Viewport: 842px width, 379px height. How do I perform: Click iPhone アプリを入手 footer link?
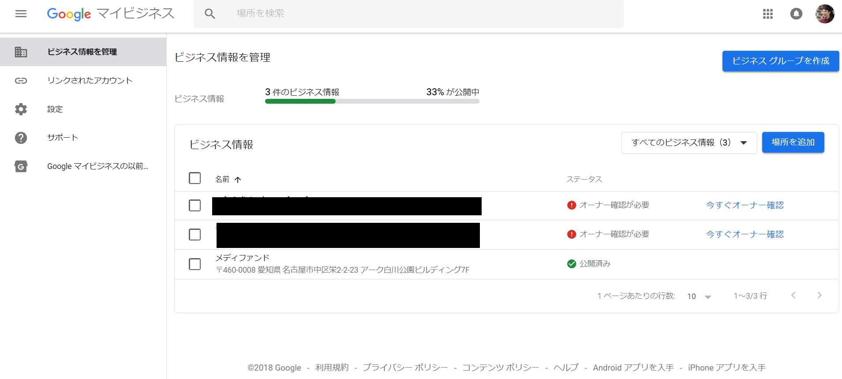pos(727,368)
